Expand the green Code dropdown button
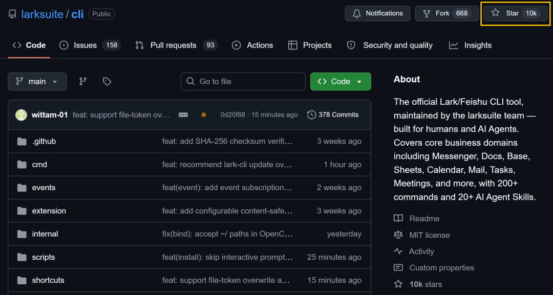This screenshot has height=295, width=553. point(341,81)
